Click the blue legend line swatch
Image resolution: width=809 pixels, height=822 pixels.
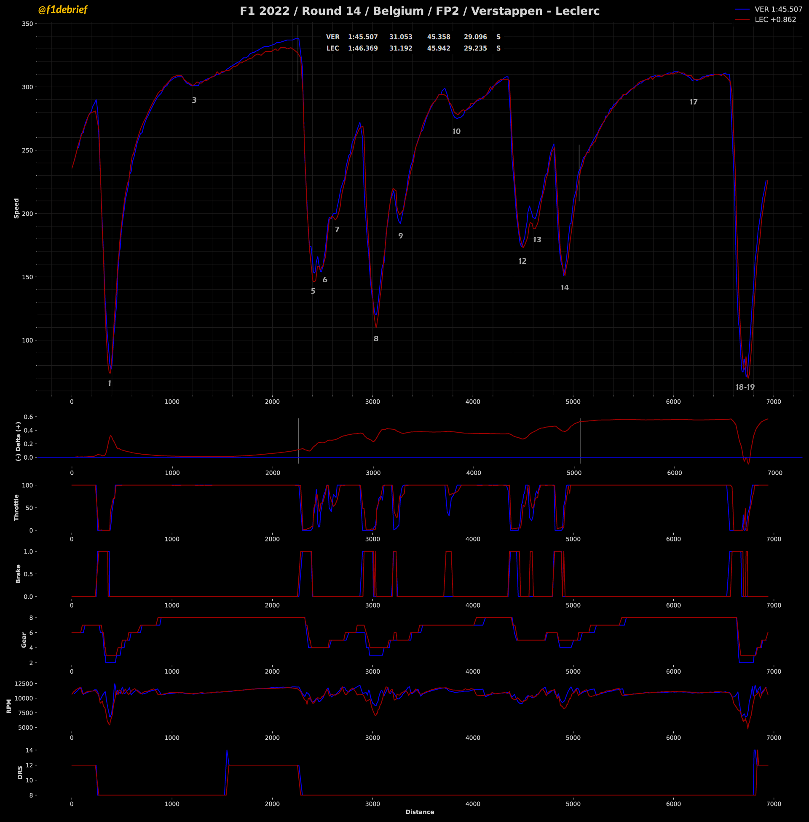coord(742,9)
